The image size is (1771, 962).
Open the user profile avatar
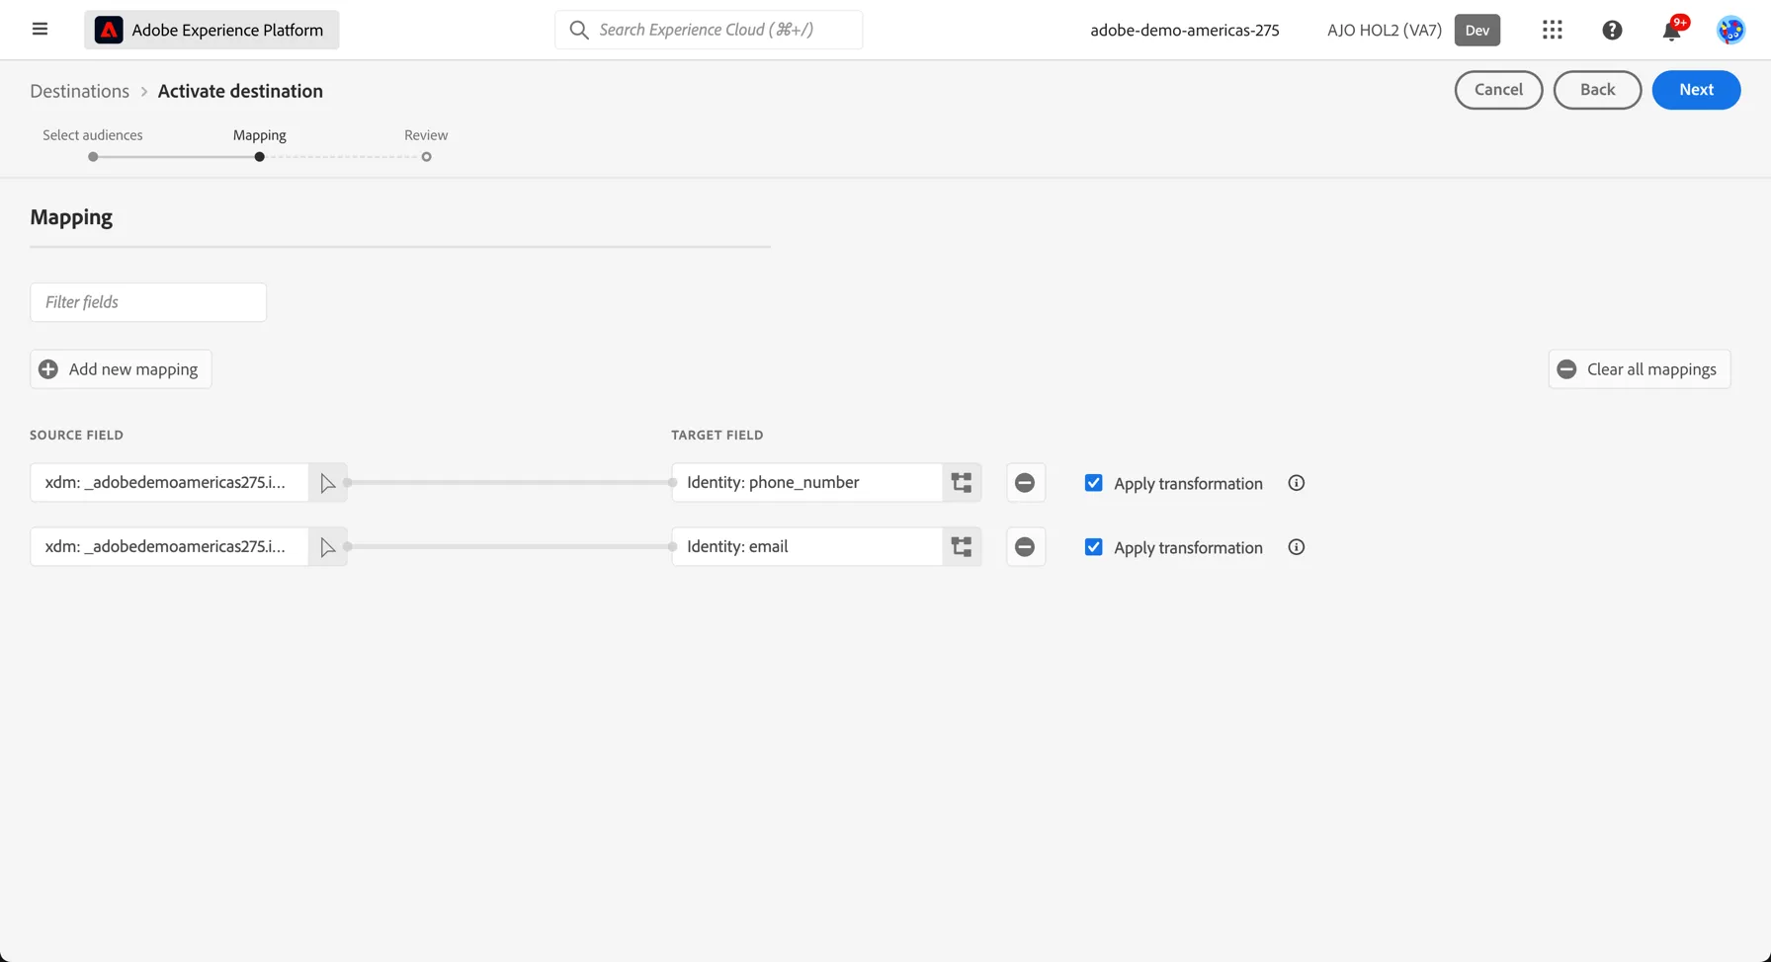[1730, 30]
